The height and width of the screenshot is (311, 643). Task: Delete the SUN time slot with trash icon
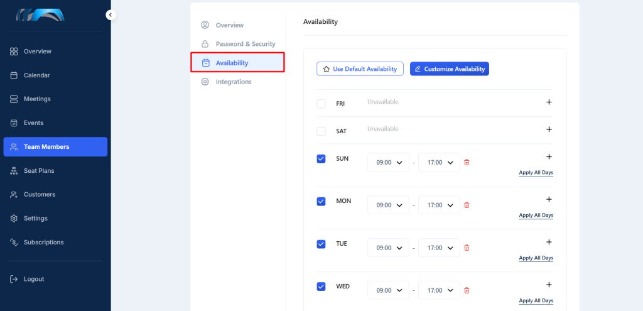[467, 162]
